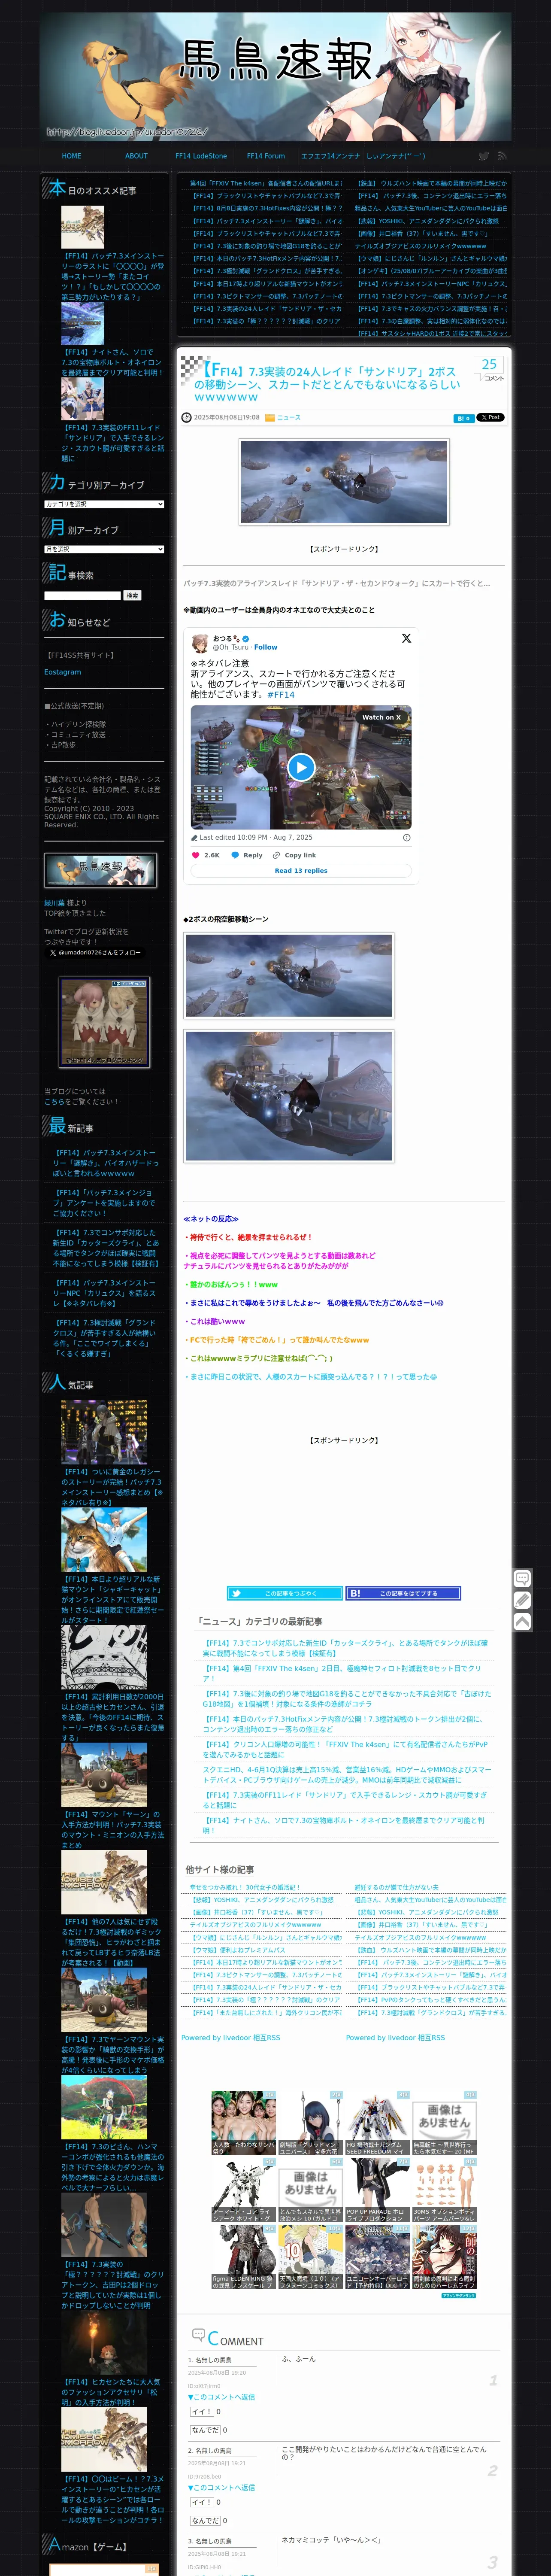Image resolution: width=551 pixels, height=2576 pixels.
Task: Click the right Powered by livedoor 相互RSS link
Action: (x=396, y=2037)
